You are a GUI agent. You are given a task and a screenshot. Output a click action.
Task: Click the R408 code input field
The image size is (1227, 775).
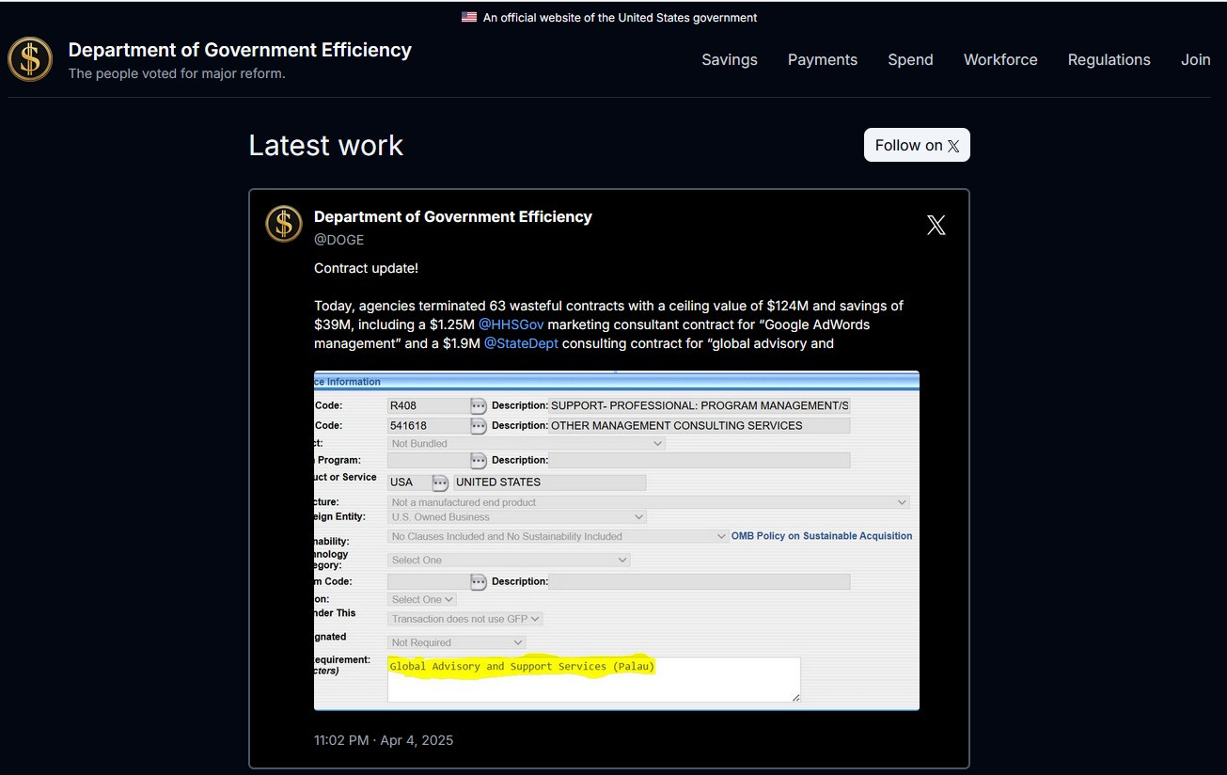[429, 405]
